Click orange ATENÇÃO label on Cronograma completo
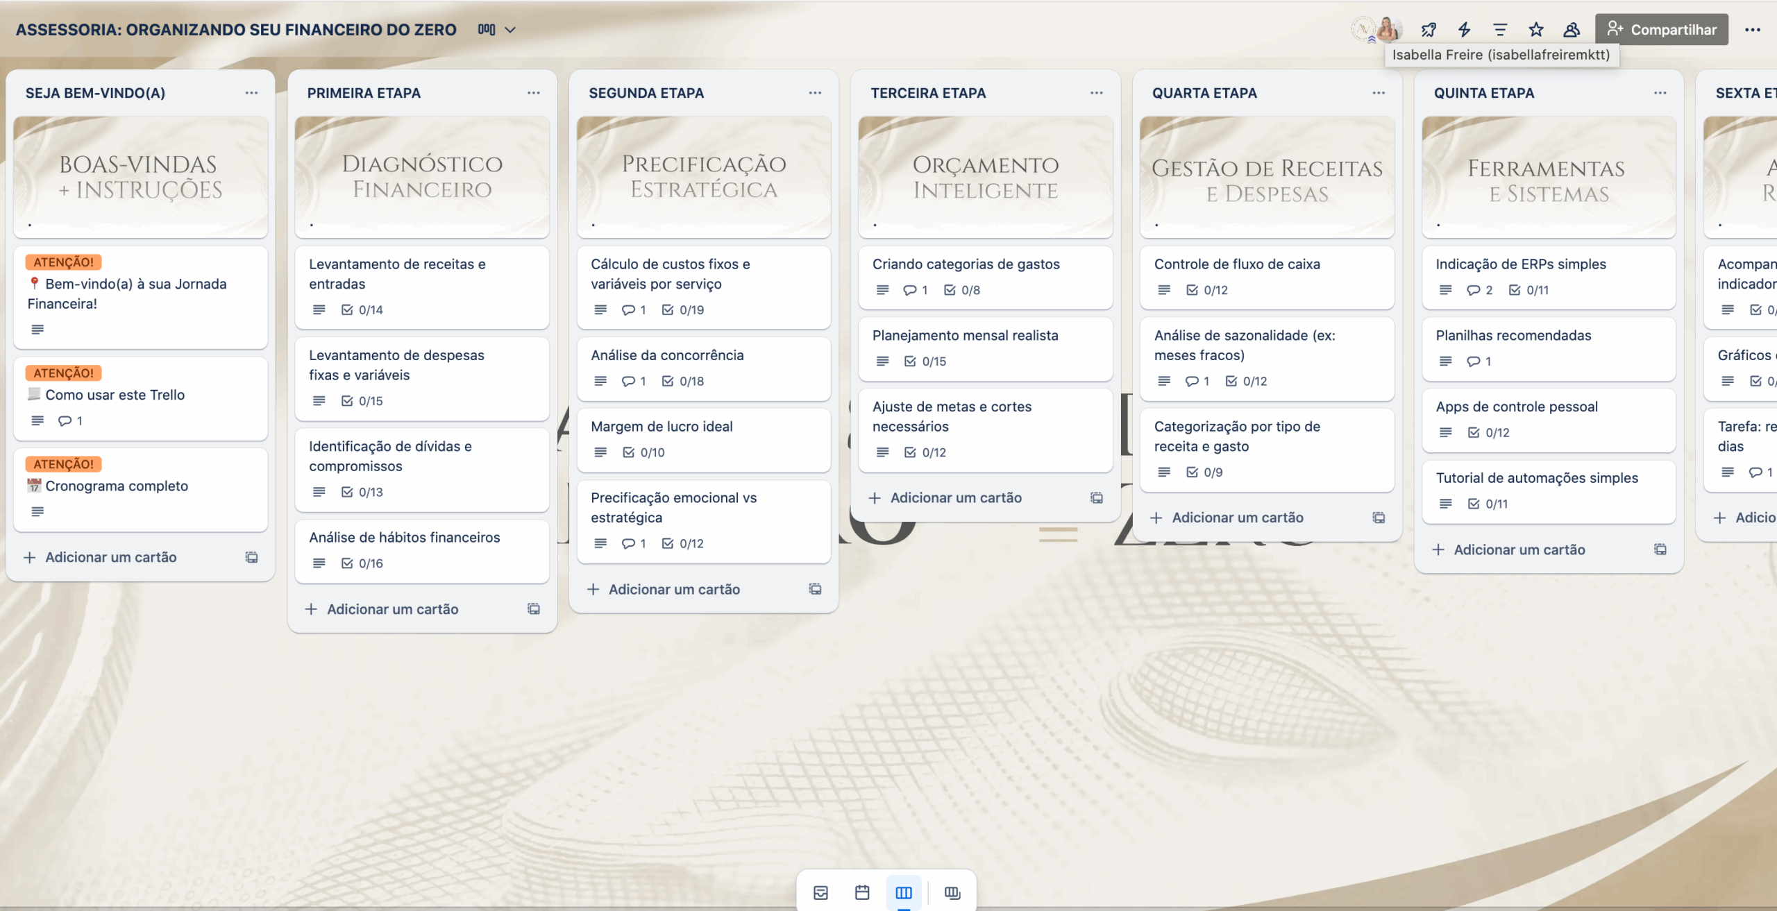This screenshot has width=1777, height=911. click(63, 463)
